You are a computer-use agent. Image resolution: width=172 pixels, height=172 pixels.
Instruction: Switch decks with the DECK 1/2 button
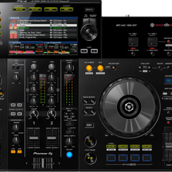point(89,10)
